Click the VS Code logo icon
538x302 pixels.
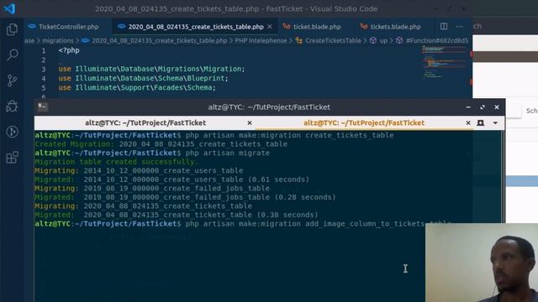pyautogui.click(x=9, y=8)
